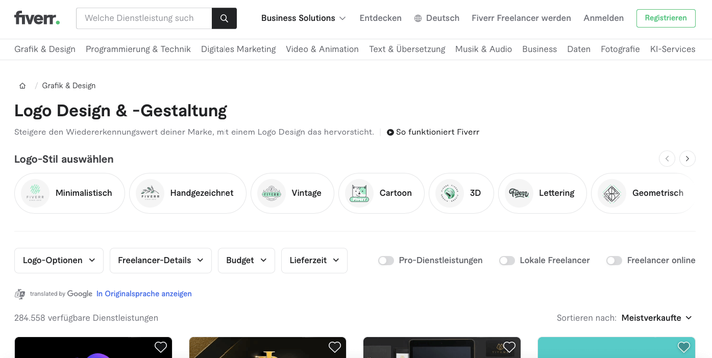Viewport: 712px width, 358px height.
Task: Click the Google translate icon
Action: coord(20,294)
